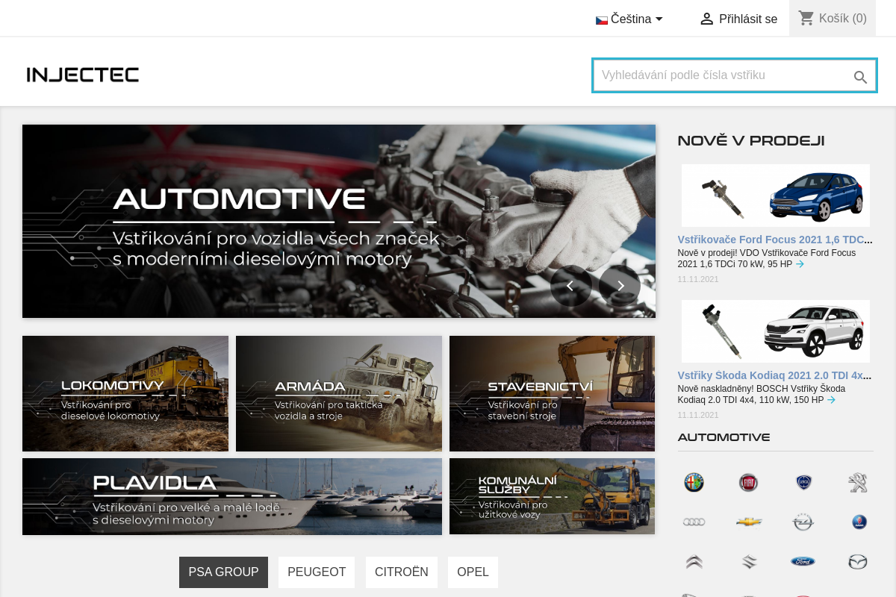
Task: Select the Fiat brand logo
Action: tap(748, 483)
